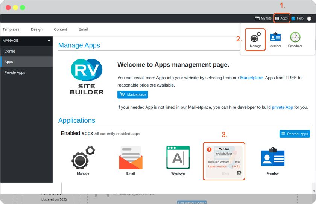This screenshot has height=204, width=316.
Task: Follow the Marketplace text link
Action: click(x=252, y=78)
